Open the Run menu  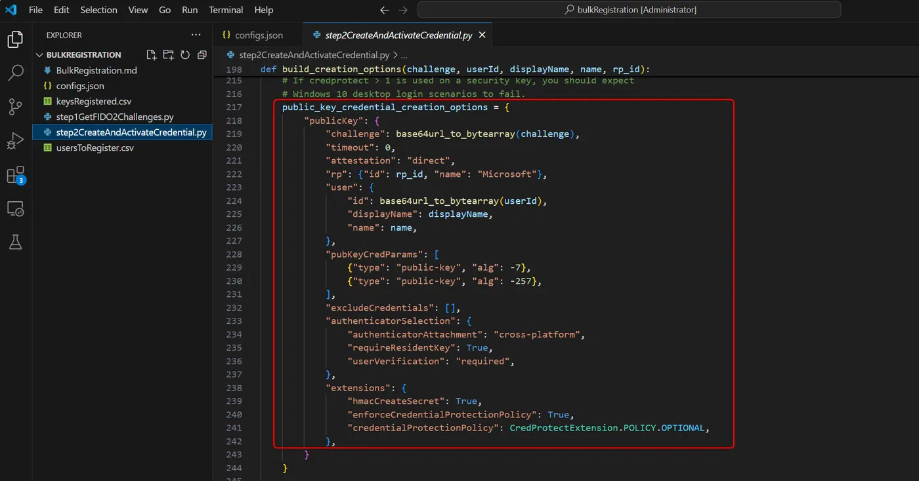190,10
